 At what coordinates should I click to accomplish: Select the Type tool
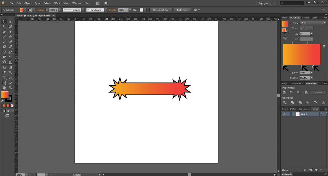tap(11, 32)
